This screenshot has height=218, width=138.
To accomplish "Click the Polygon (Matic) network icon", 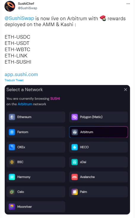I will coord(74,117).
